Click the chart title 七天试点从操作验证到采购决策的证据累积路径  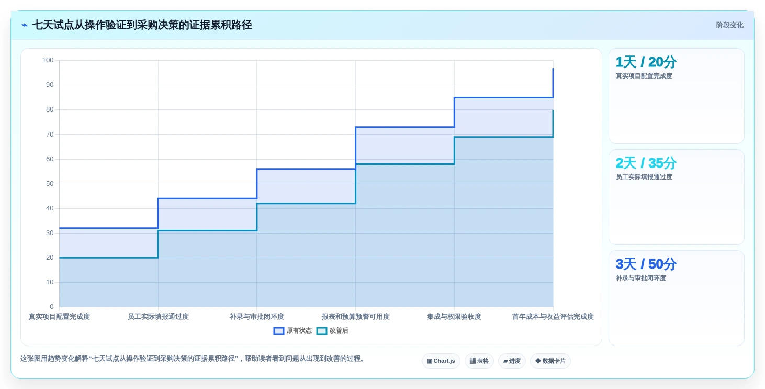click(x=142, y=25)
